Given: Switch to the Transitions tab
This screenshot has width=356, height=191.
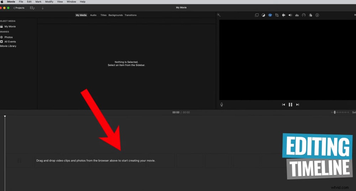Looking at the screenshot, I should tap(131, 15).
